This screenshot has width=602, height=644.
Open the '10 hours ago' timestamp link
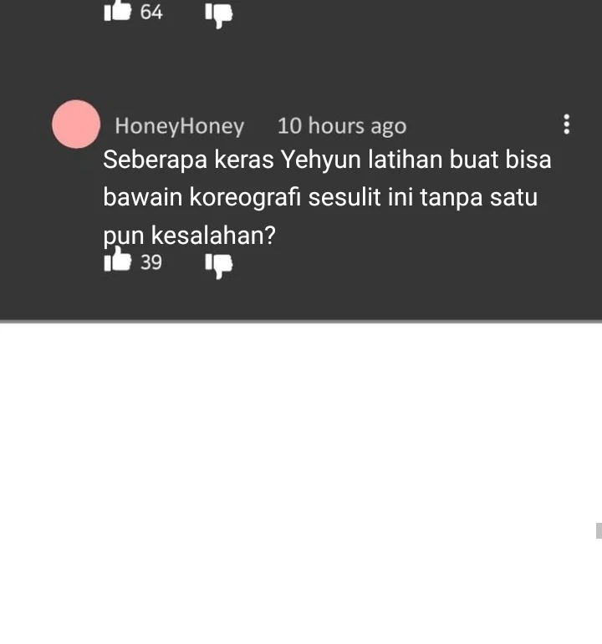[x=342, y=125]
